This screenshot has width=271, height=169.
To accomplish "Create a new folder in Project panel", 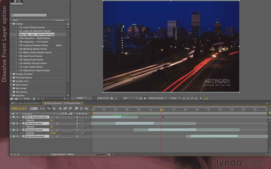I will 16,99.
